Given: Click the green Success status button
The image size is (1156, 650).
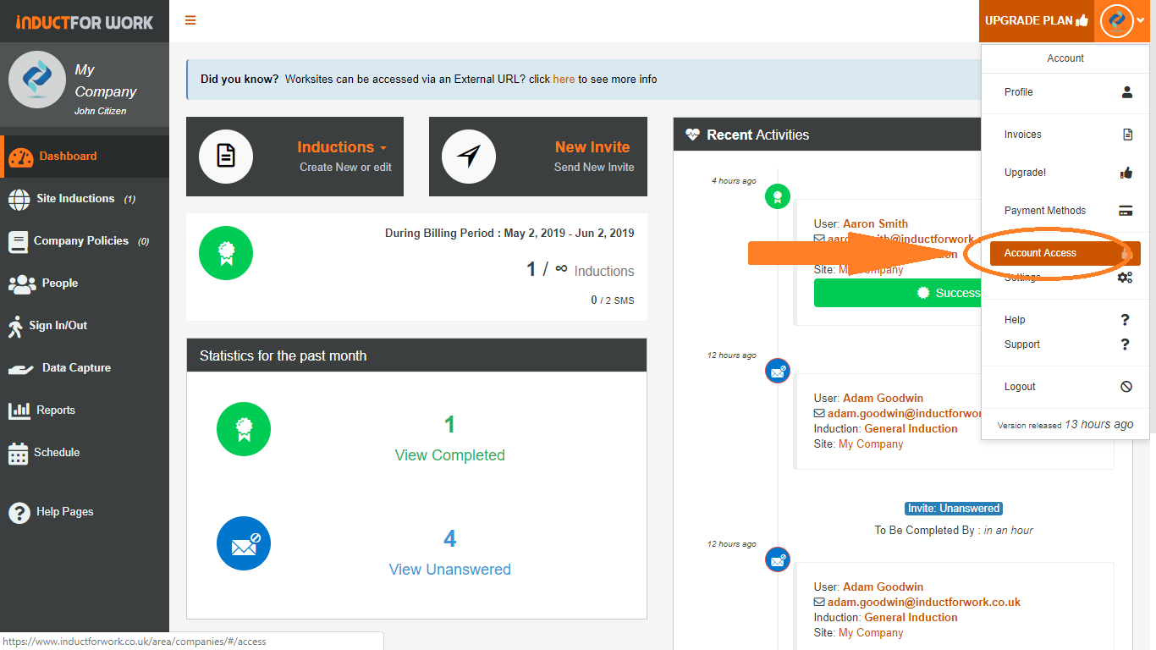Looking at the screenshot, I should tap(897, 293).
